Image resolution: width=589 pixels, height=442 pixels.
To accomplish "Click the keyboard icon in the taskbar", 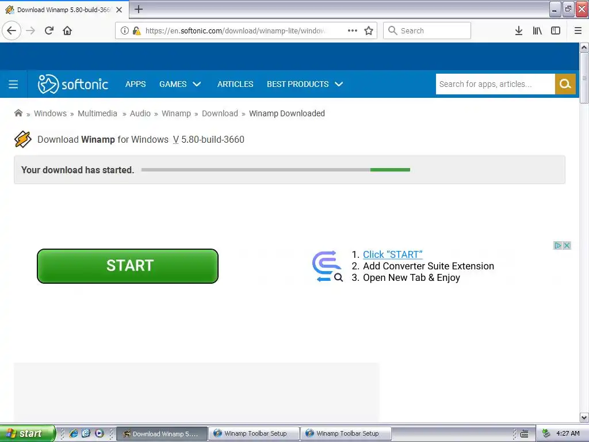I will 525,434.
